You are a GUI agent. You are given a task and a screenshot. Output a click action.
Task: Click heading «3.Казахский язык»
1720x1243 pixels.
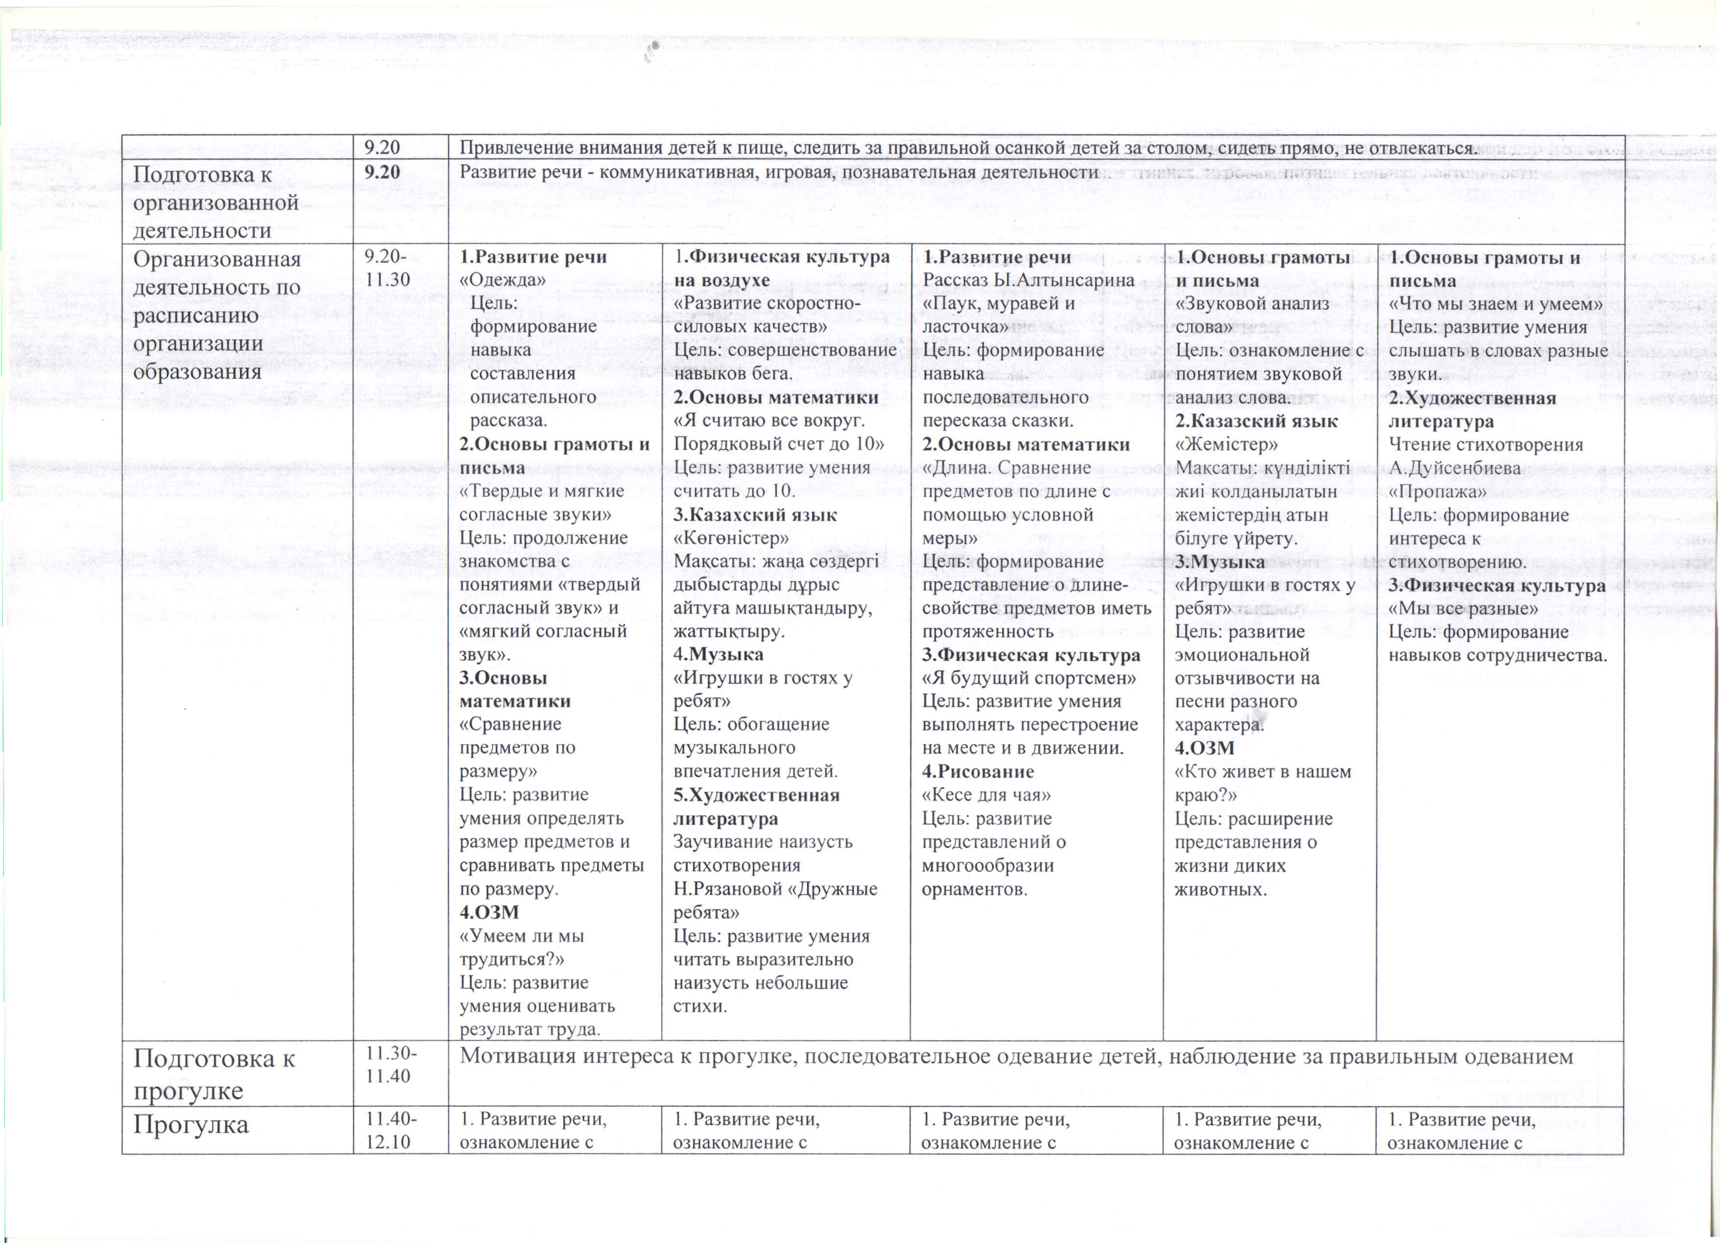click(x=755, y=515)
